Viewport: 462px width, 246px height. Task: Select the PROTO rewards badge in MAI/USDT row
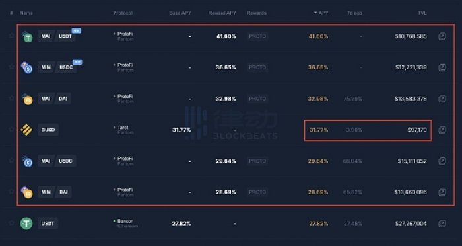click(257, 36)
